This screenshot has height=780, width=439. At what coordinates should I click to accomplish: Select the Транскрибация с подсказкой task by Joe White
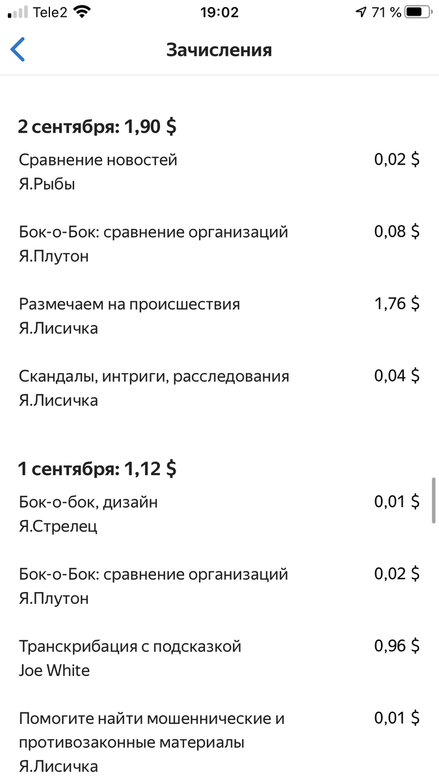[x=130, y=646]
